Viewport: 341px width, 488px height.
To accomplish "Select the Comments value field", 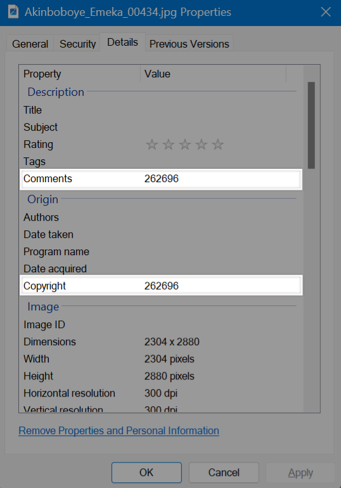I will tap(221, 179).
